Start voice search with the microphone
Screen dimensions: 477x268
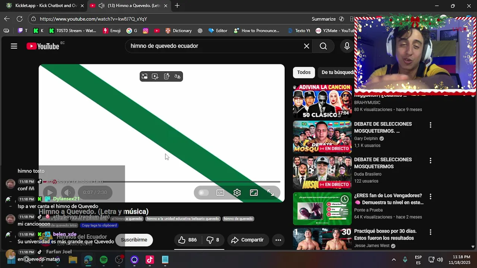click(347, 46)
